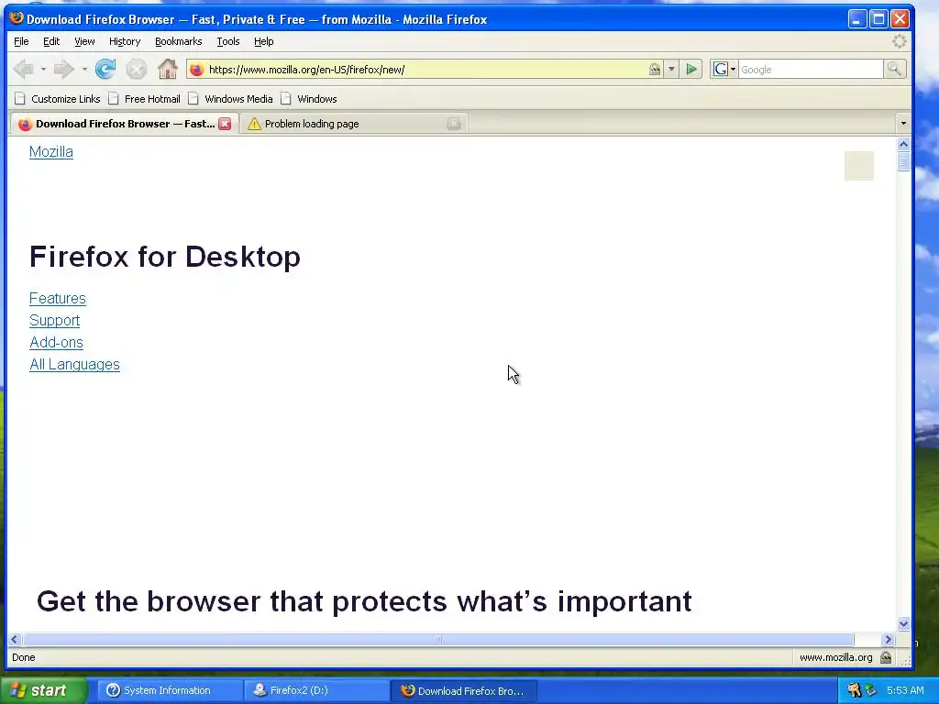Reload the current page
The width and height of the screenshot is (939, 704).
(105, 70)
